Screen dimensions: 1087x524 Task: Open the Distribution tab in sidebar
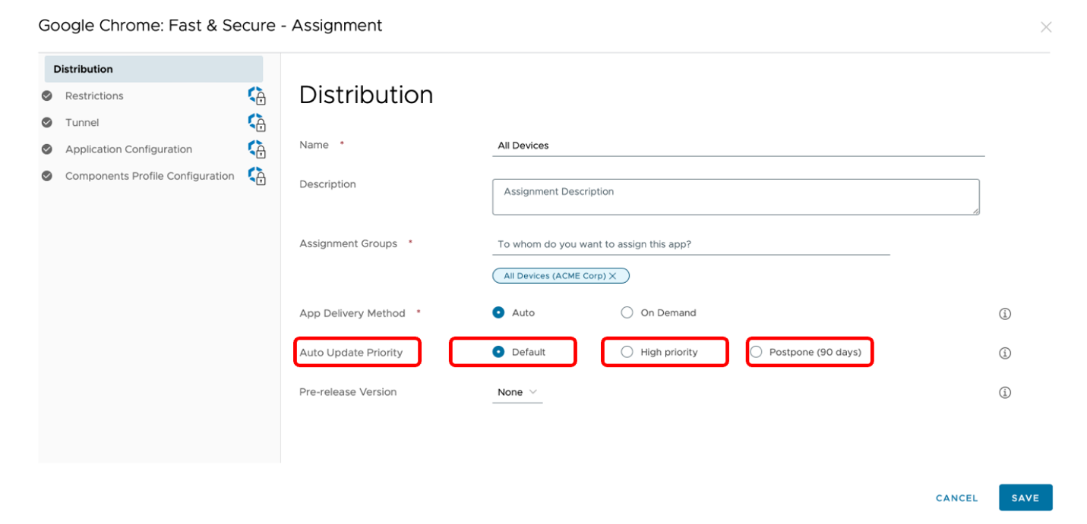153,69
